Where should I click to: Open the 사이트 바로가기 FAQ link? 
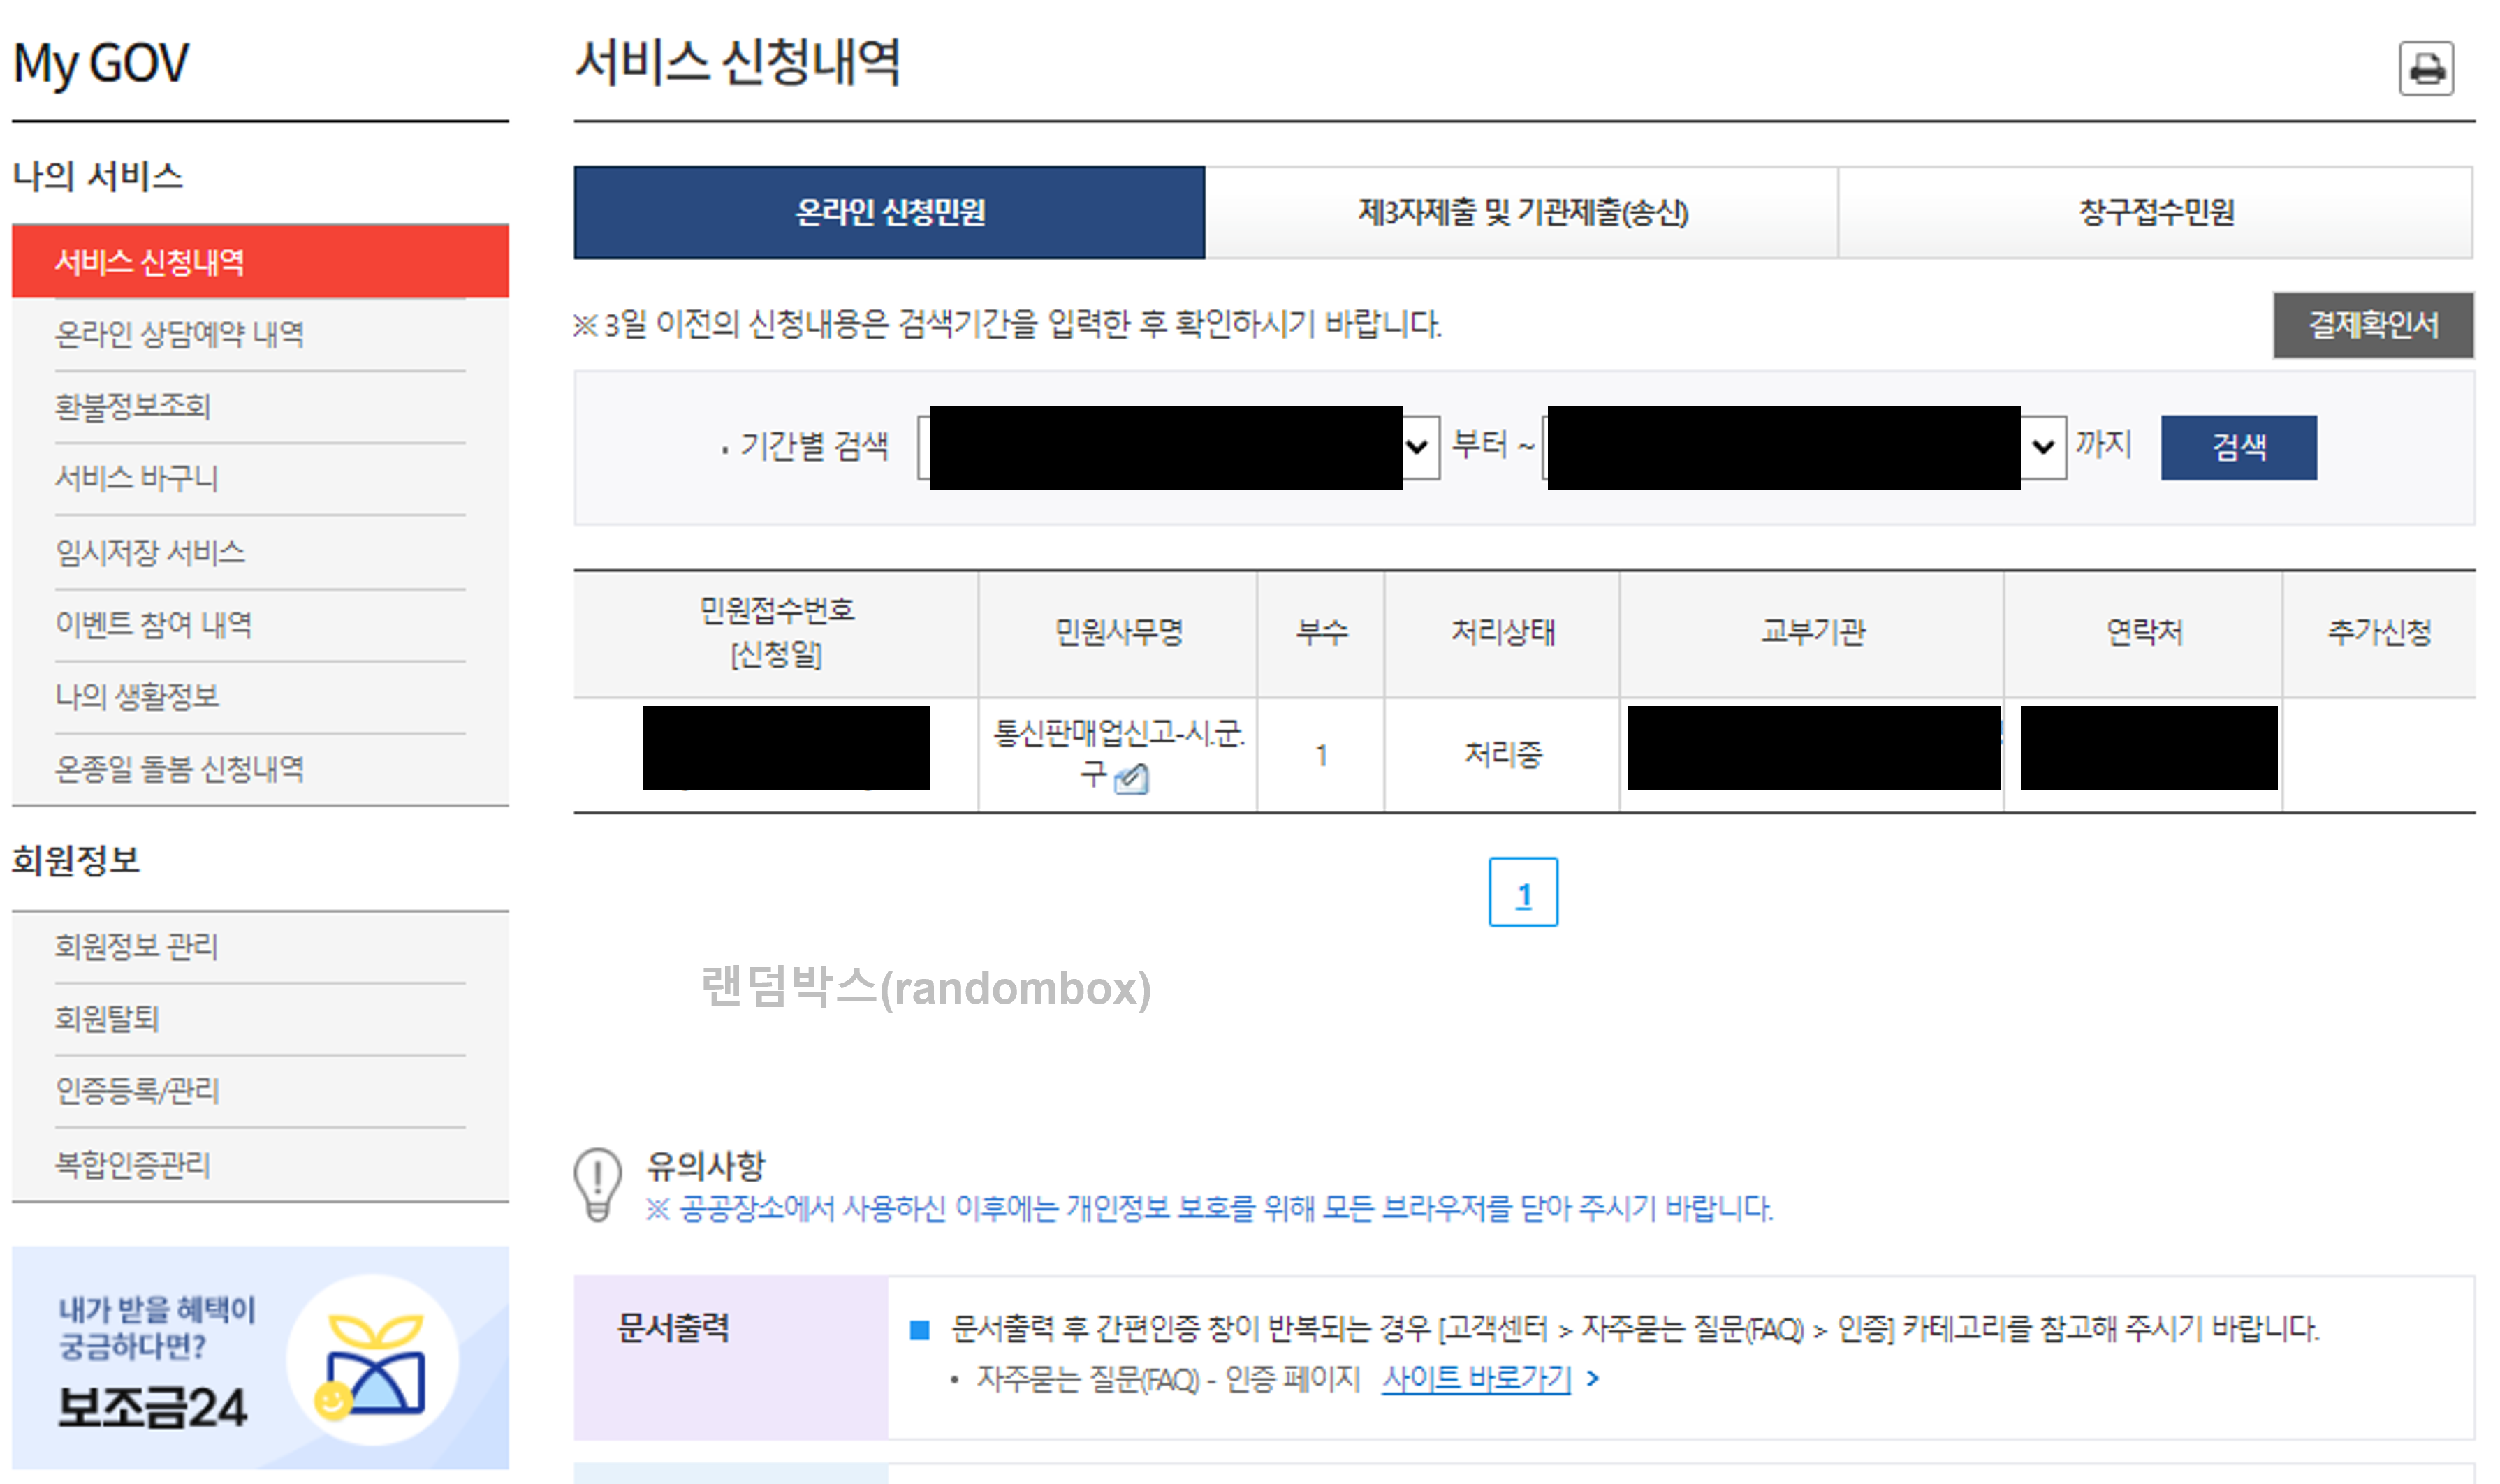[x=1476, y=1377]
